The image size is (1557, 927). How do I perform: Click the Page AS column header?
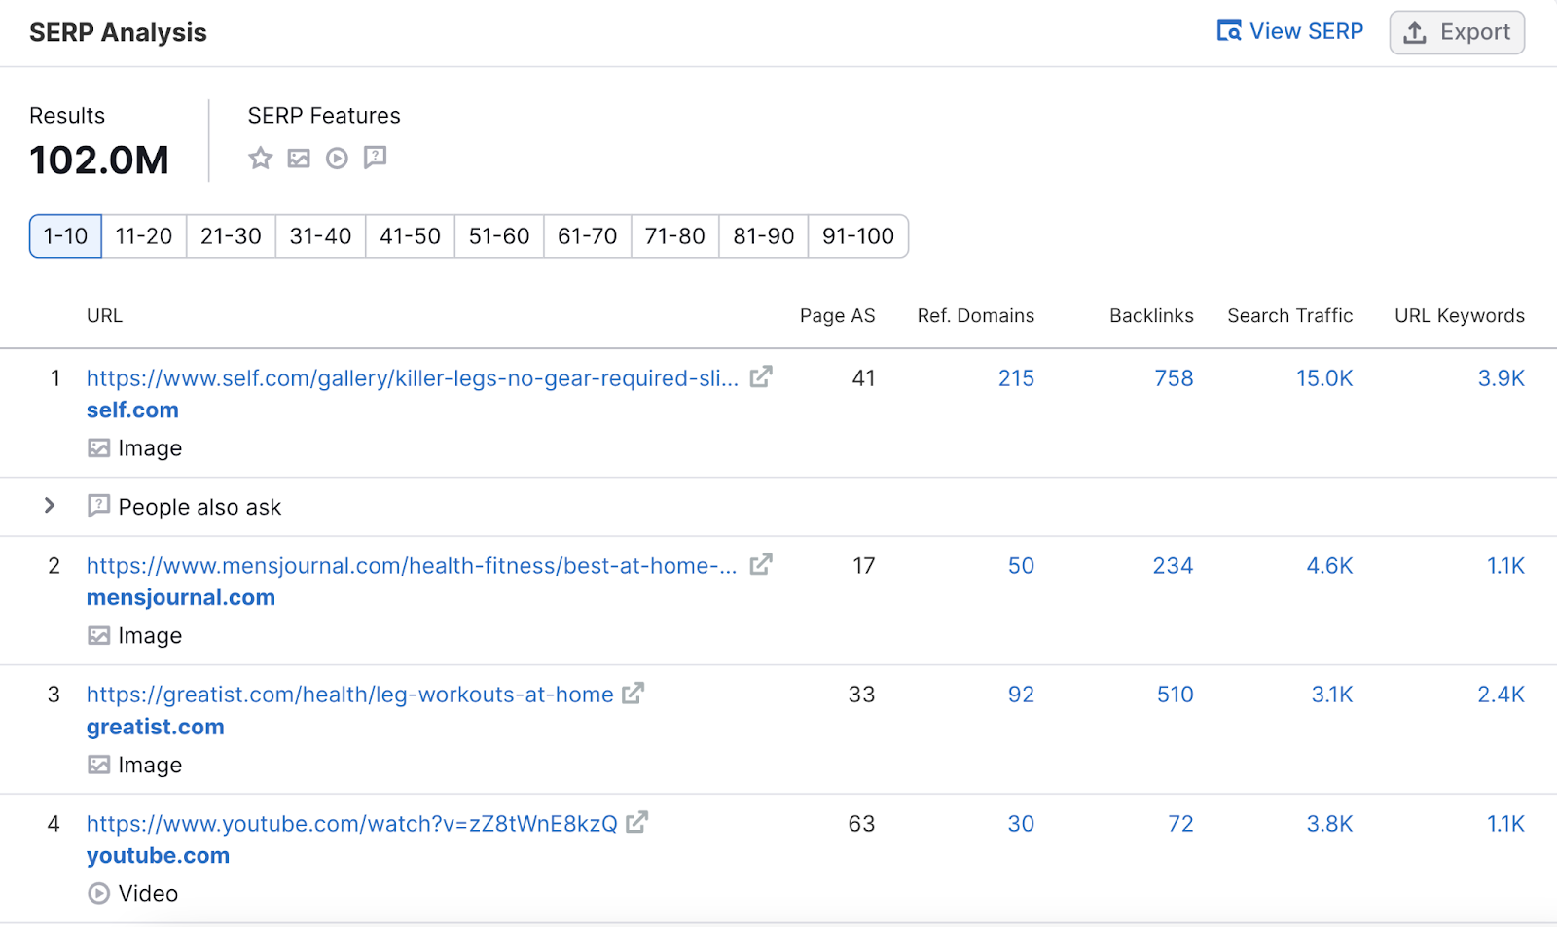(837, 315)
